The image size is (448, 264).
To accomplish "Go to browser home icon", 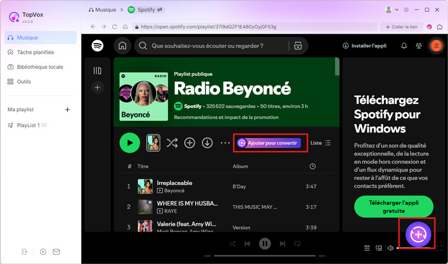I will [125, 26].
